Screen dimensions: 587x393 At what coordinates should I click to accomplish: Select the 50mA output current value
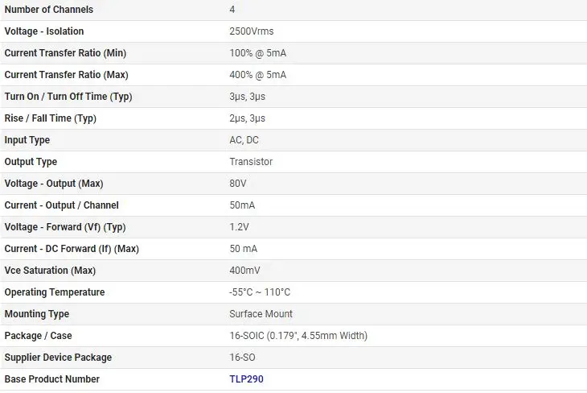(242, 205)
